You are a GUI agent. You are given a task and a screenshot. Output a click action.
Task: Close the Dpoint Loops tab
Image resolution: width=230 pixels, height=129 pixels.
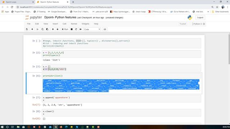[33, 2]
